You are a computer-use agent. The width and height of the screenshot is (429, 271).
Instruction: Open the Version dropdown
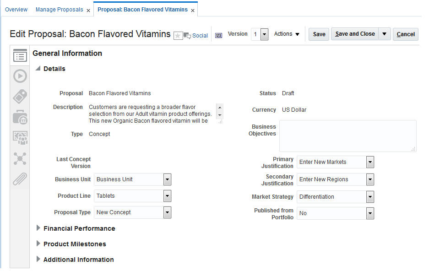point(264,34)
